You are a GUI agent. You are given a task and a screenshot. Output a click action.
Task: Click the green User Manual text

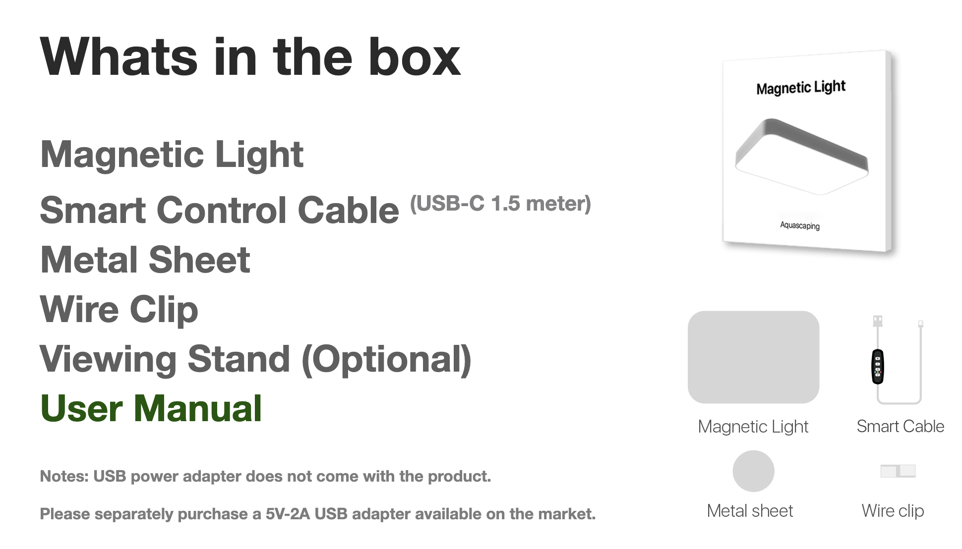coord(151,409)
